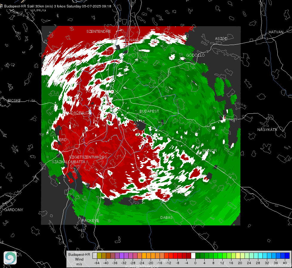Viewport: 292px width, 268px height.
Task: Select the SZÁZHALOMBATTA town label
Action: pos(69,162)
